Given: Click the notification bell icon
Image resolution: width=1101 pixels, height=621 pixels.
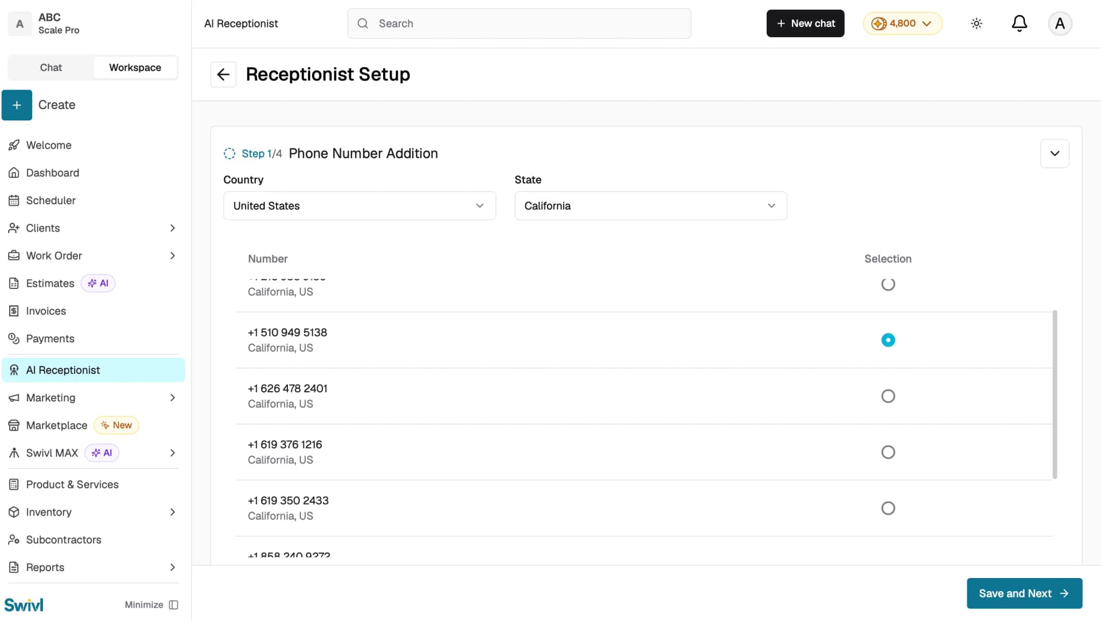Looking at the screenshot, I should (1019, 24).
